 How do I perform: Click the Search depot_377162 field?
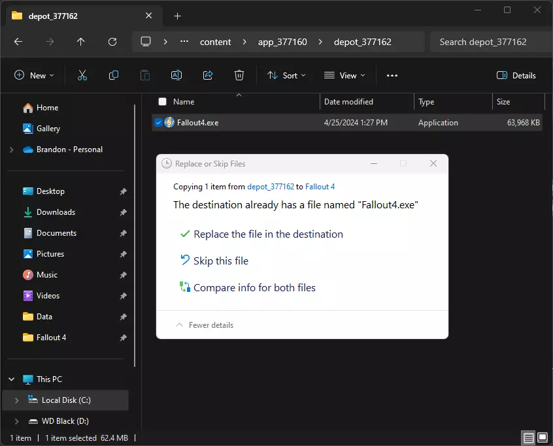pos(487,42)
